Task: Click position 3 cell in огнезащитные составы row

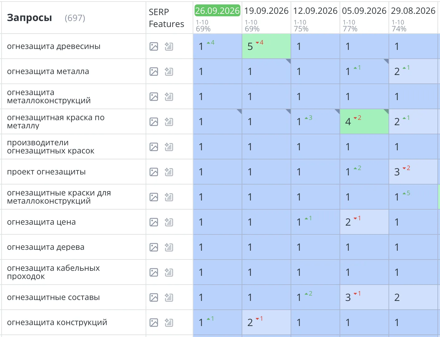Action: pos(364,297)
